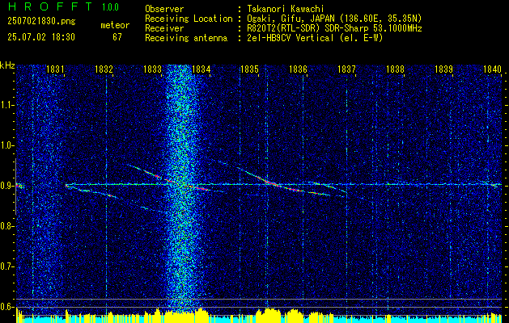Click the 1837 time marker
The image size is (509, 323).
[x=346, y=69]
